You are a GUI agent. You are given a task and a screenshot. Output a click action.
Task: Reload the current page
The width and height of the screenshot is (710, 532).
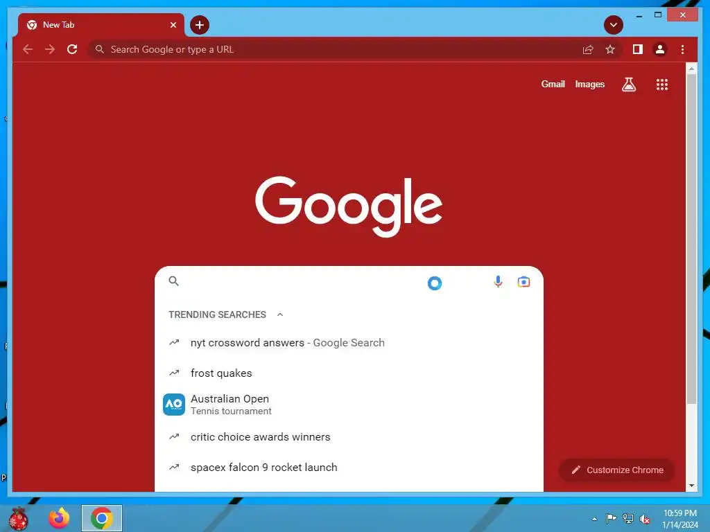72,49
